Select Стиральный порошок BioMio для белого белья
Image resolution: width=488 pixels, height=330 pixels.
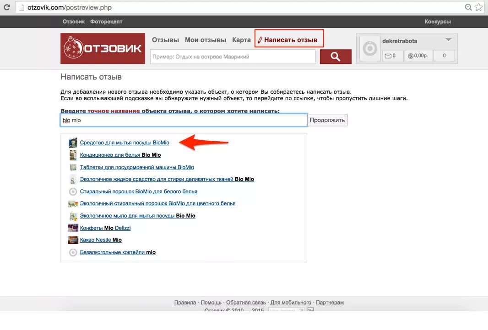139,192
